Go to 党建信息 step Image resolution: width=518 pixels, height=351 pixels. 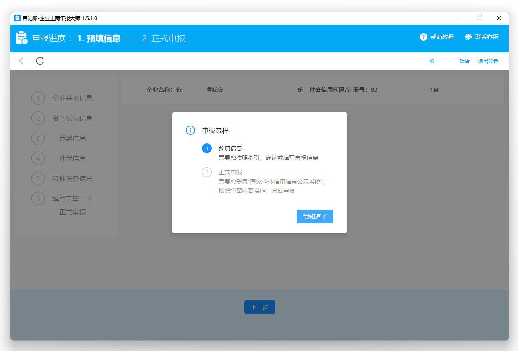pyautogui.click(x=72, y=139)
